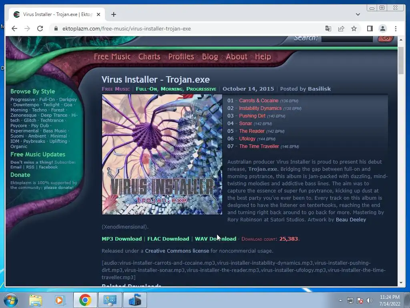Click the Chrome taskbar icon
The height and width of the screenshot is (308, 410).
pyautogui.click(x=85, y=300)
